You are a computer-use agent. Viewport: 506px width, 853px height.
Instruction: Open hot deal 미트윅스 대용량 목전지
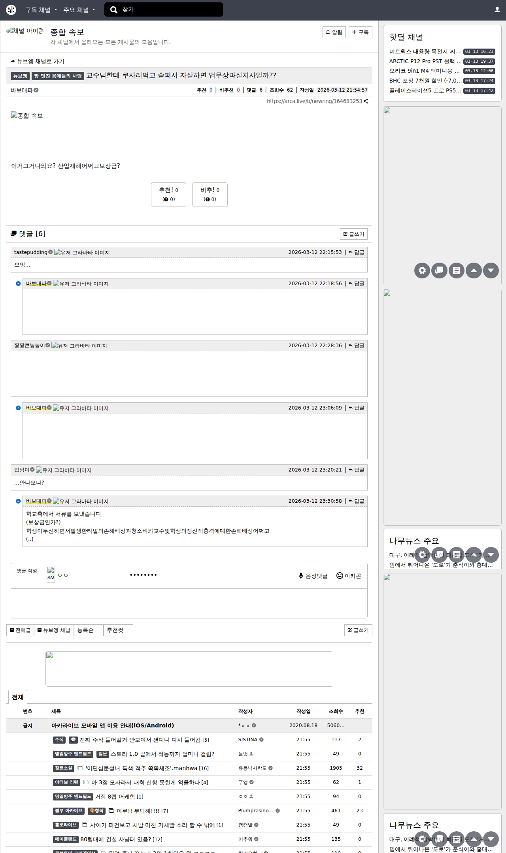coord(425,52)
